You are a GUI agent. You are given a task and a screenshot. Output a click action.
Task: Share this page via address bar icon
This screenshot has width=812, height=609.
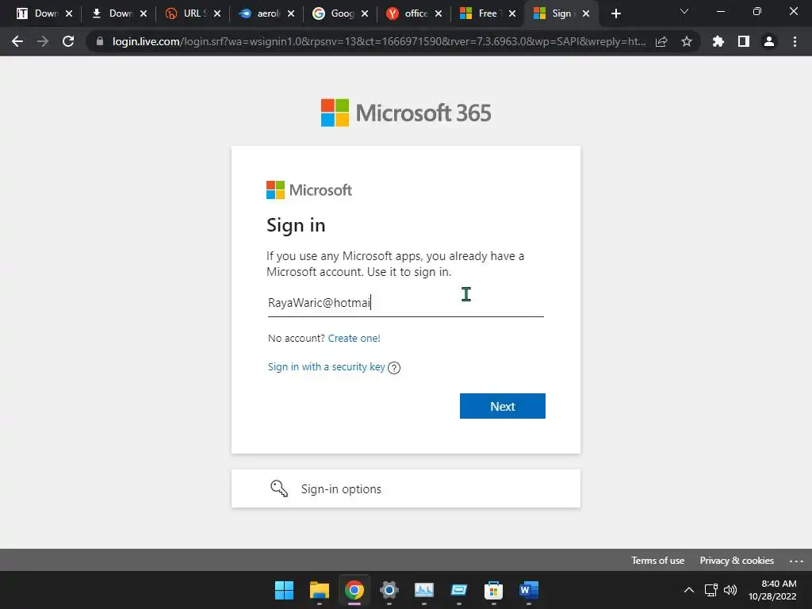(x=661, y=41)
